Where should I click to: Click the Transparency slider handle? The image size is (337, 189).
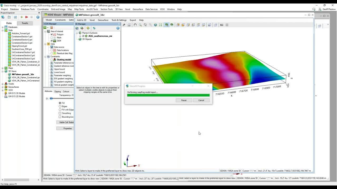(x=51, y=99)
